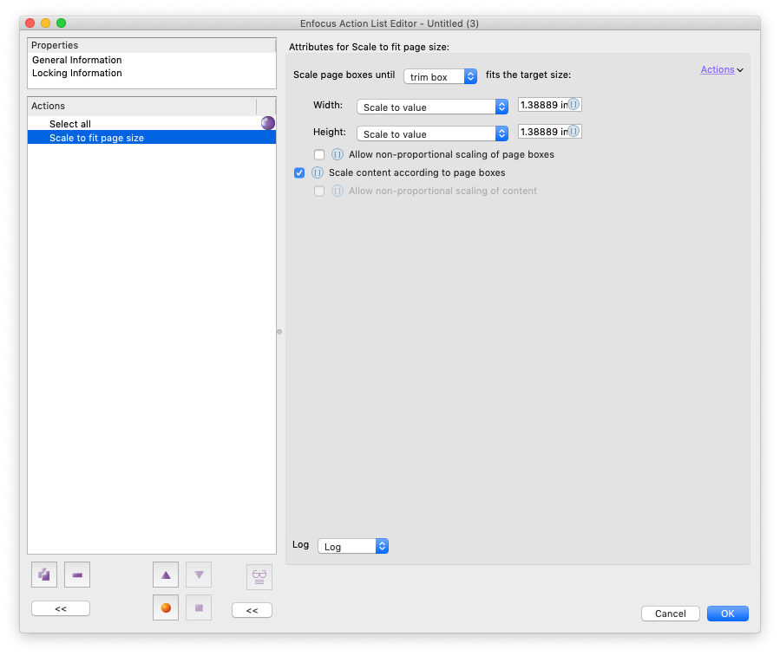
Task: Uncheck Scale content according to page boxes
Action: [x=299, y=172]
